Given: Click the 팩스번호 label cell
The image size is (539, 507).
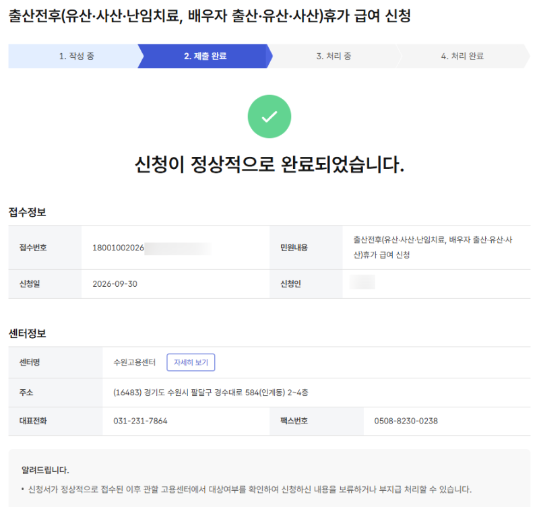Looking at the screenshot, I should (x=317, y=421).
